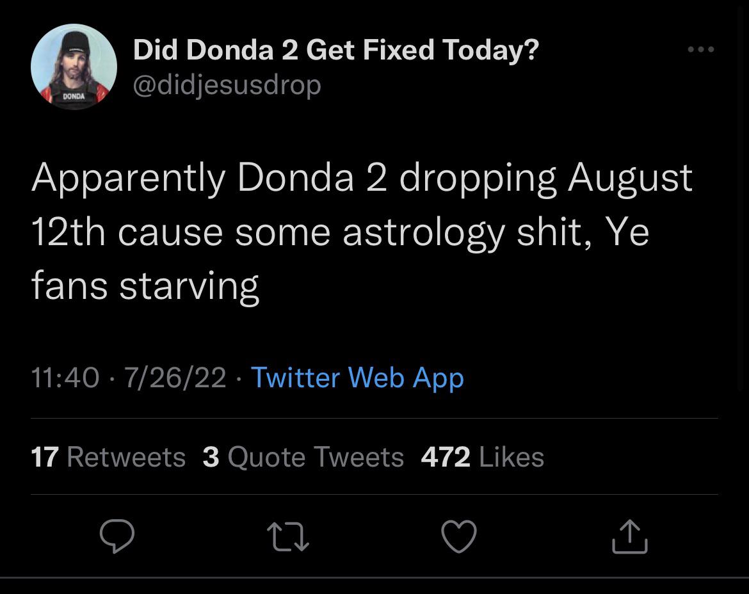
Task: Click the word "August" in the tweet
Action: tap(630, 179)
